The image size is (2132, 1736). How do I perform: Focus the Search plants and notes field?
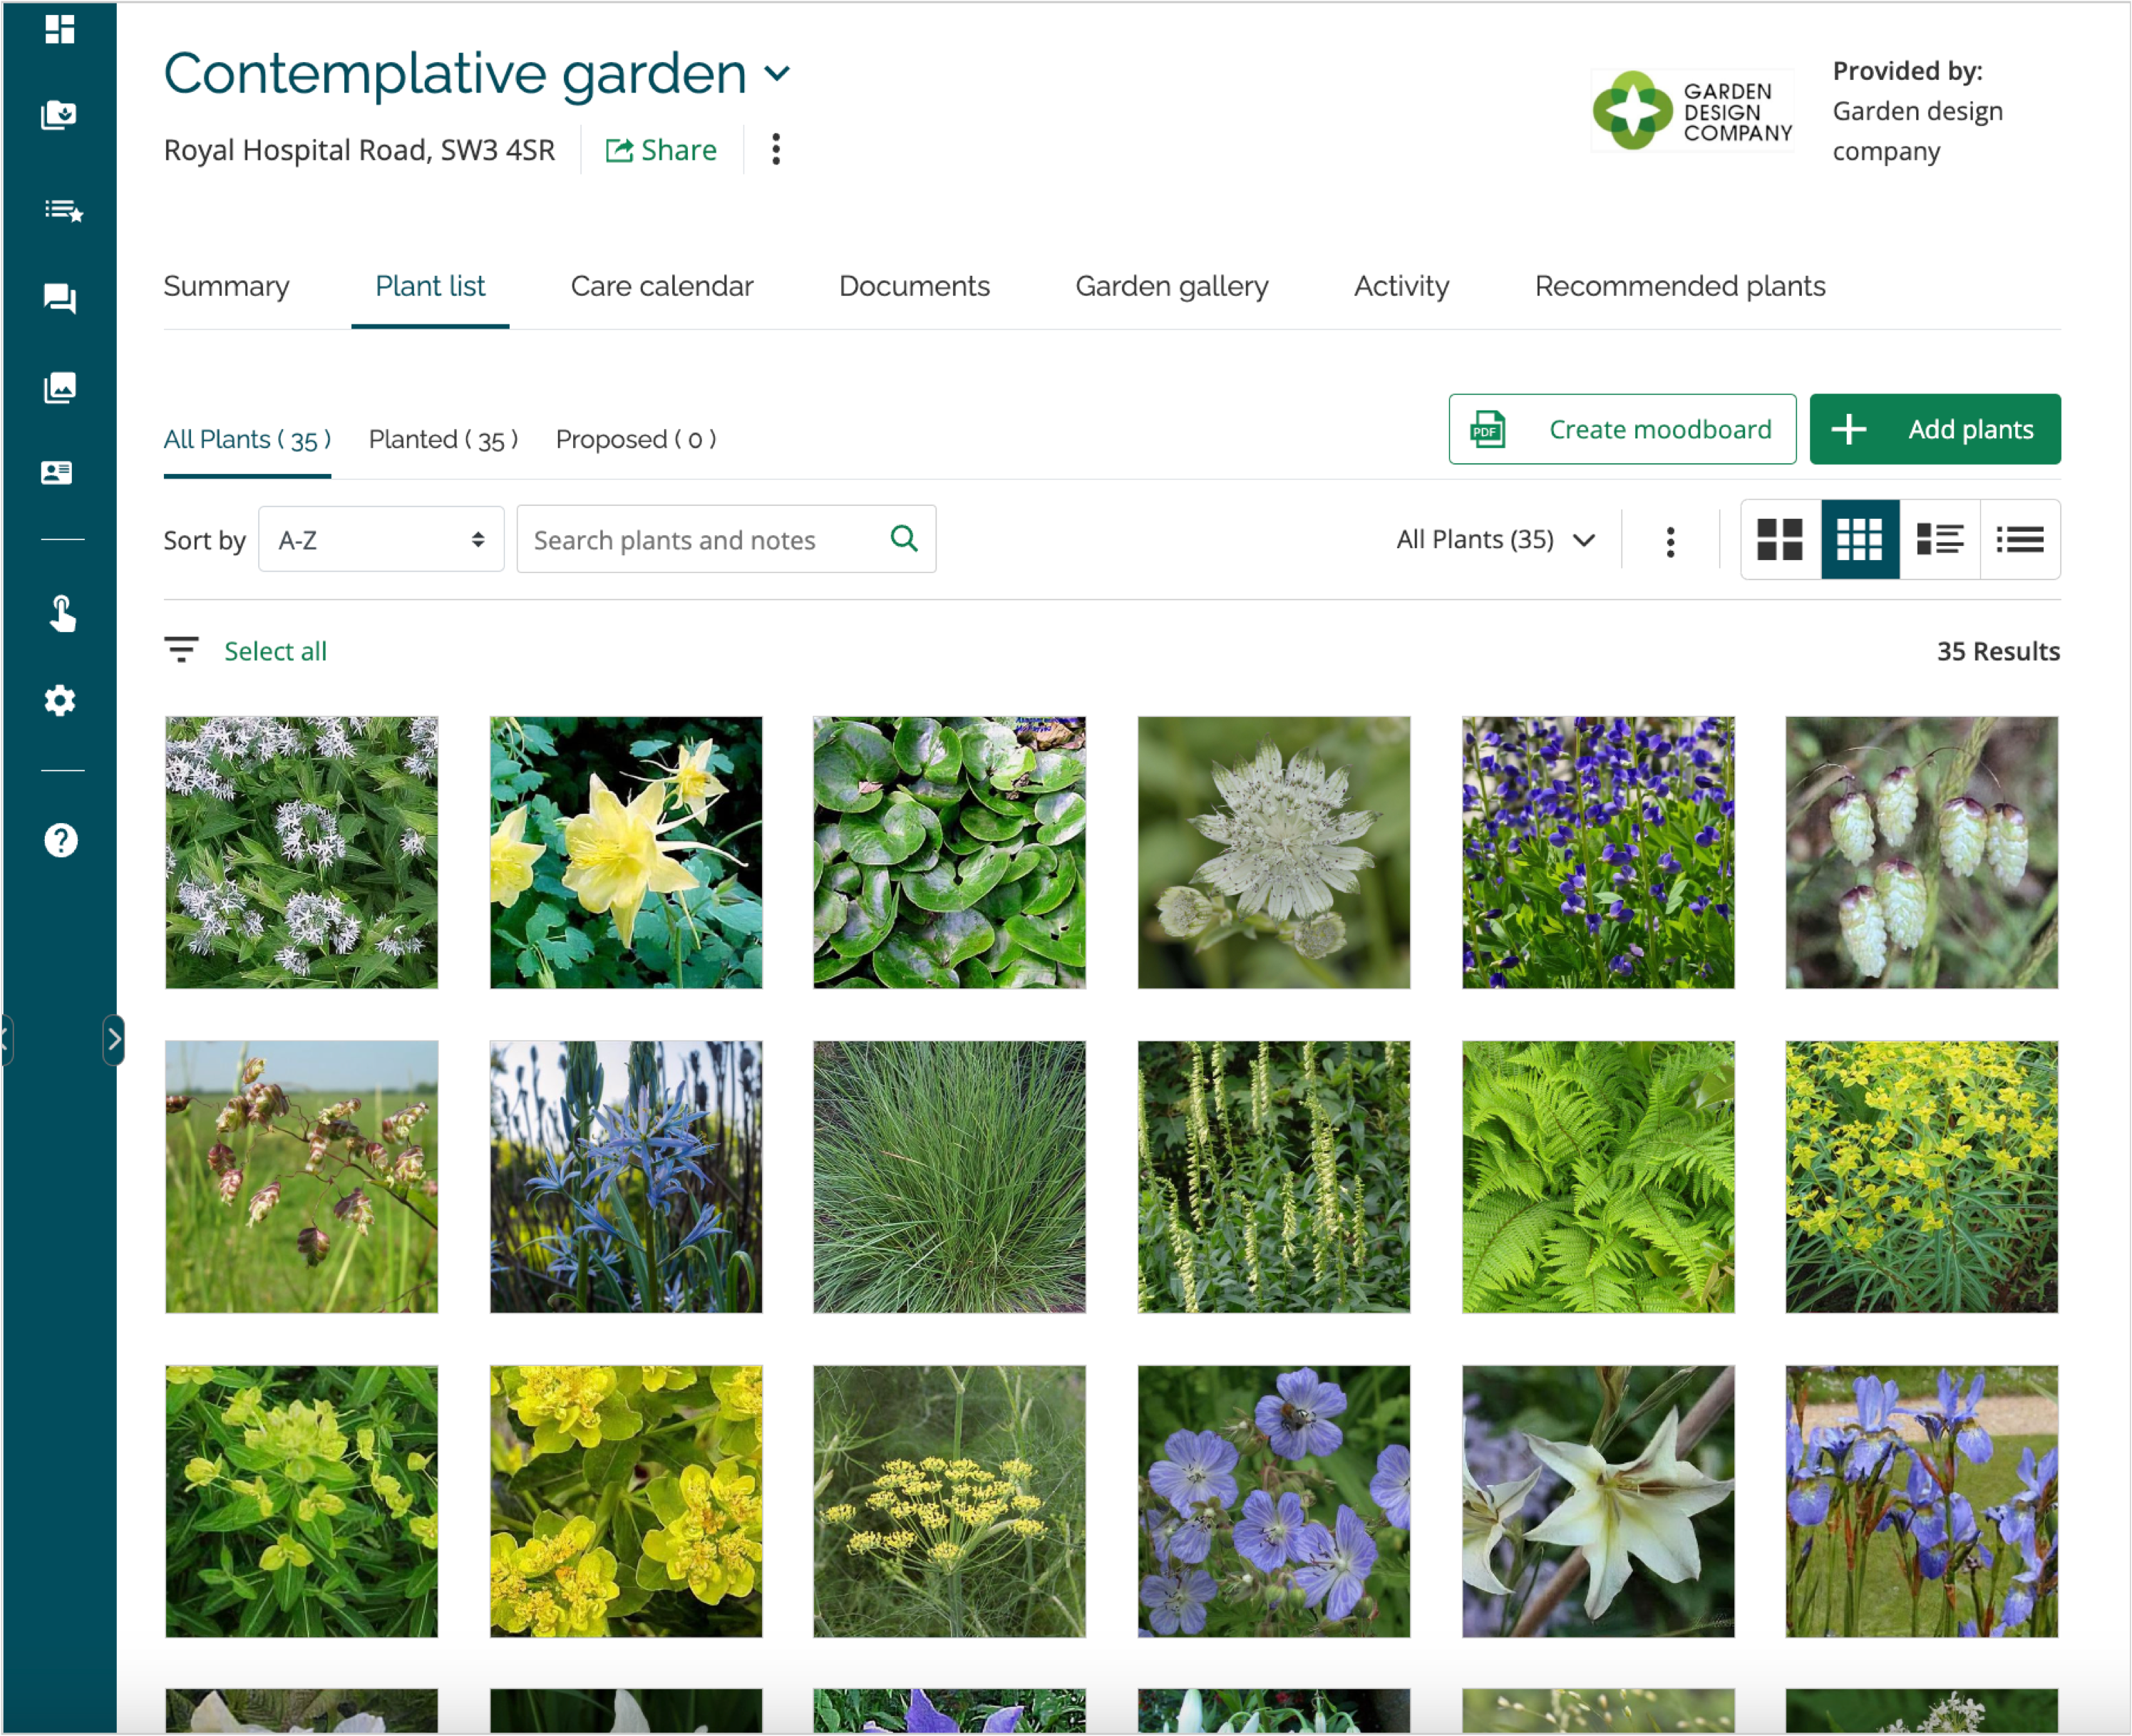726,539
